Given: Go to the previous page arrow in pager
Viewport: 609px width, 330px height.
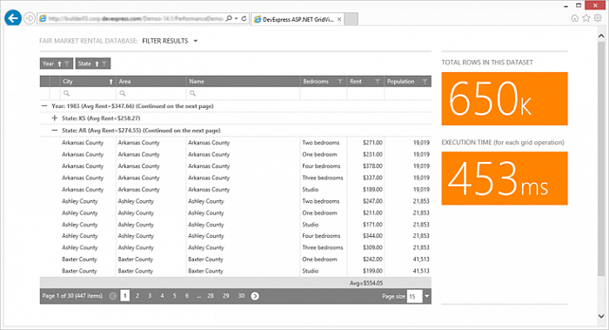Looking at the screenshot, I should click(112, 296).
